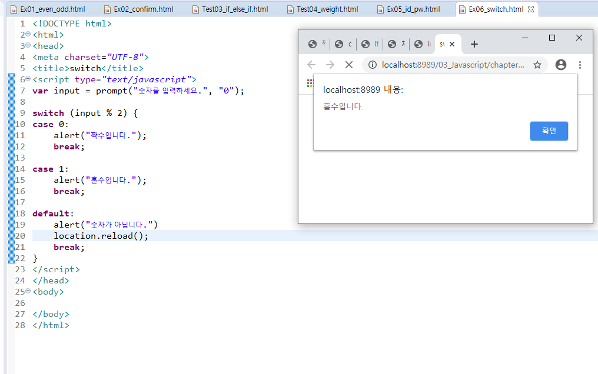Viewport: 598px width, 374px height.
Task: Click the file icon on Ex02_confirm.html tab
Action: 107,9
